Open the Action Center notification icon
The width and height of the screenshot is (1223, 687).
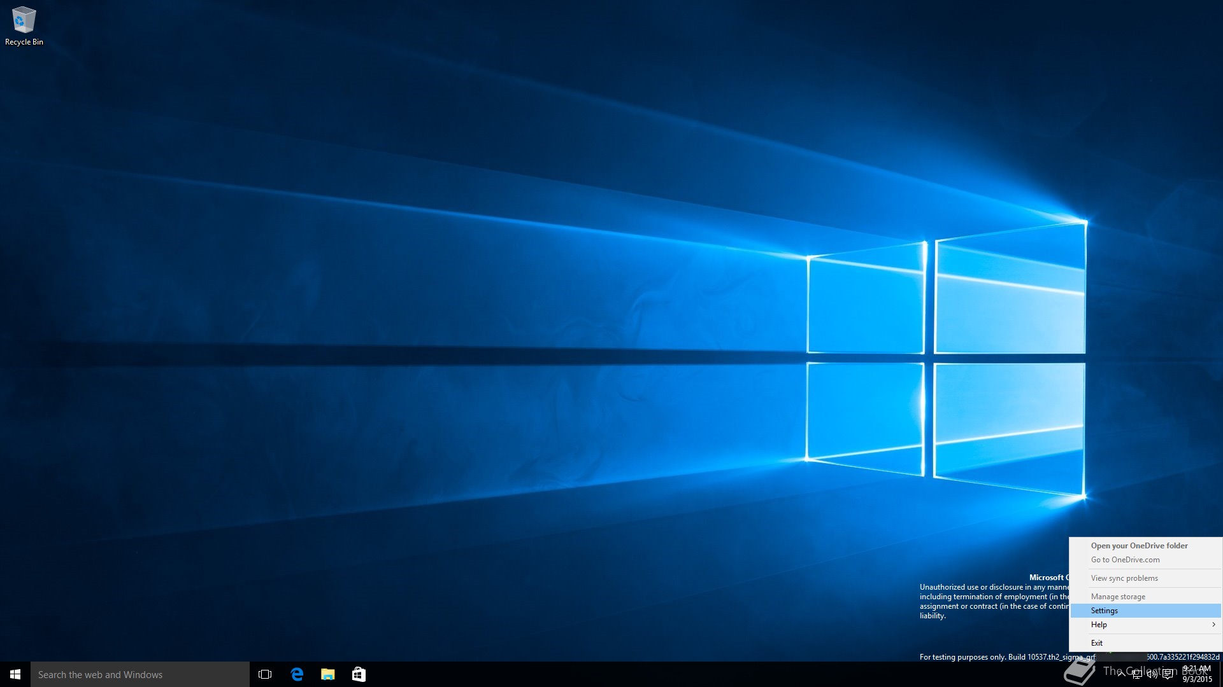click(1168, 674)
